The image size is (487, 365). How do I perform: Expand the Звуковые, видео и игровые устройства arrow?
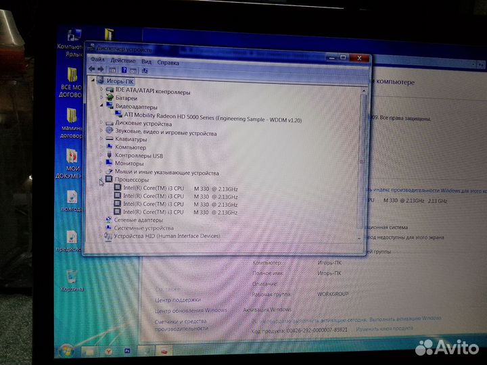pyautogui.click(x=101, y=130)
